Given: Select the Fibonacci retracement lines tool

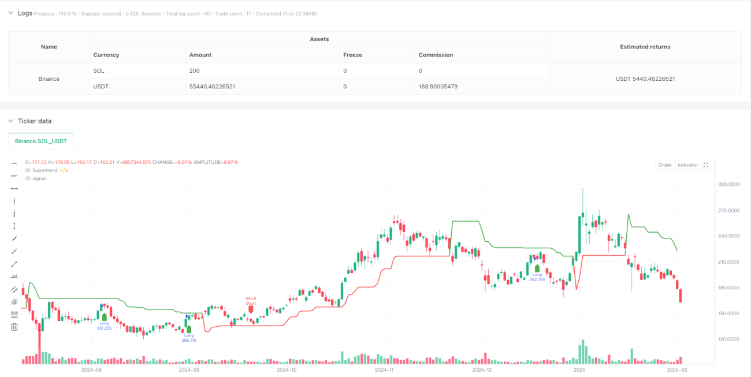Looking at the screenshot, I should pyautogui.click(x=14, y=314).
